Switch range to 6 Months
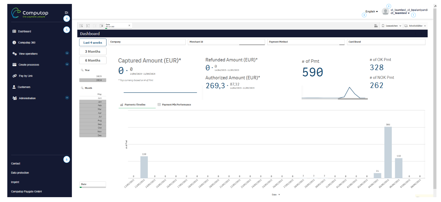 click(93, 60)
